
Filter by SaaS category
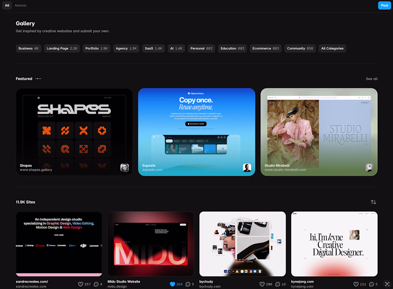tap(153, 48)
